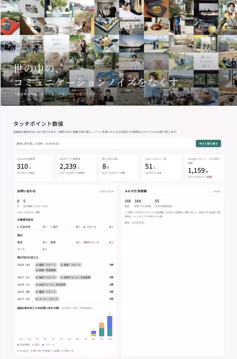The image size is (237, 359).
Task: Click the 取得:10/30 06:02 timestamp in メルマガ panel
Action: coord(134,222)
